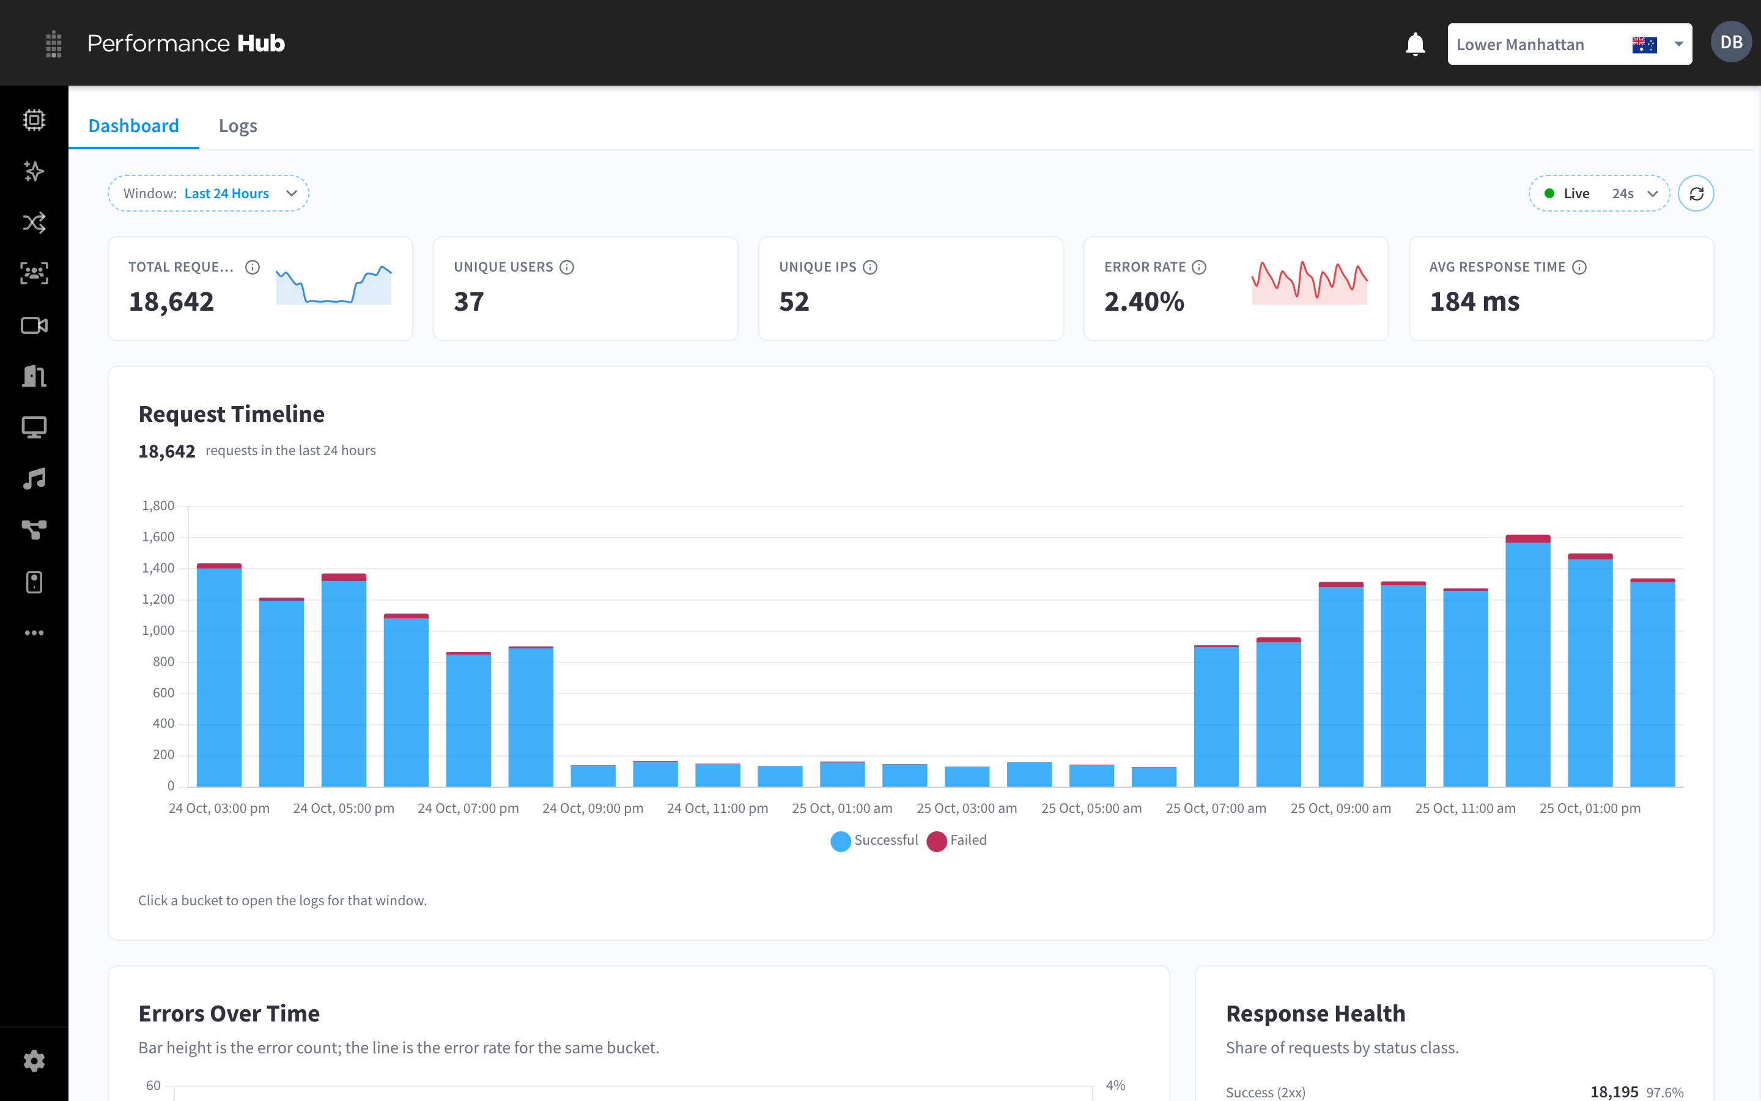
Task: Click the 24 Oct, 11:00 pm axis label
Action: [717, 808]
